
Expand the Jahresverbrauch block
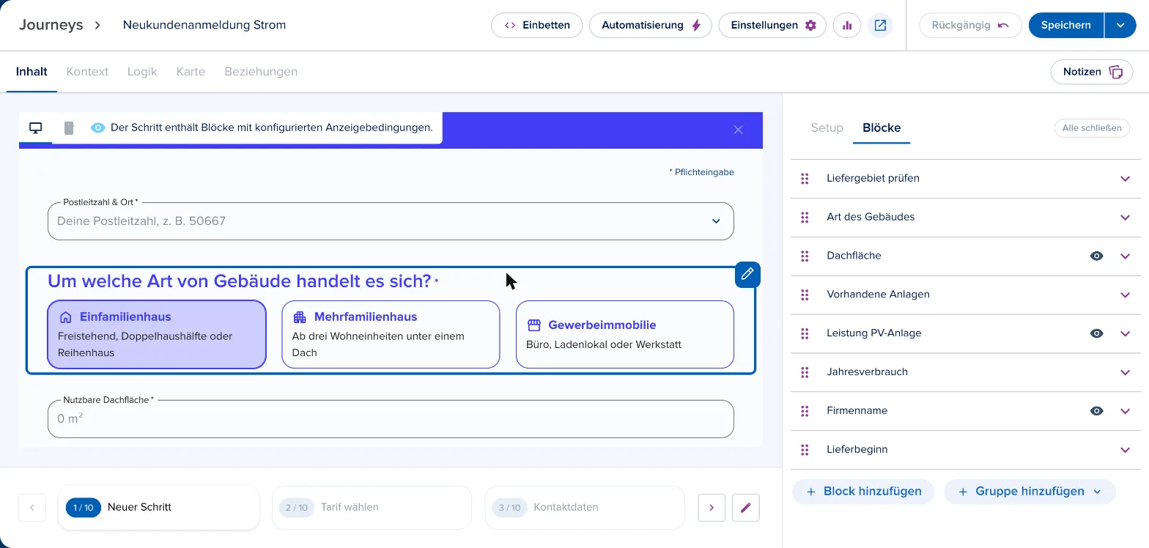pos(1126,372)
